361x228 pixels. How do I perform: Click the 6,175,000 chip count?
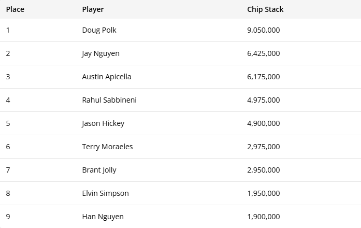(x=264, y=77)
